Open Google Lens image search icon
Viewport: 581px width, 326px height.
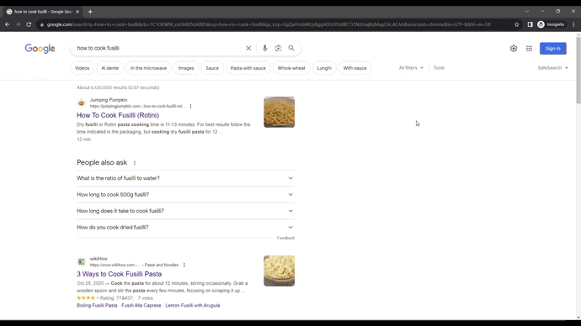pyautogui.click(x=278, y=48)
